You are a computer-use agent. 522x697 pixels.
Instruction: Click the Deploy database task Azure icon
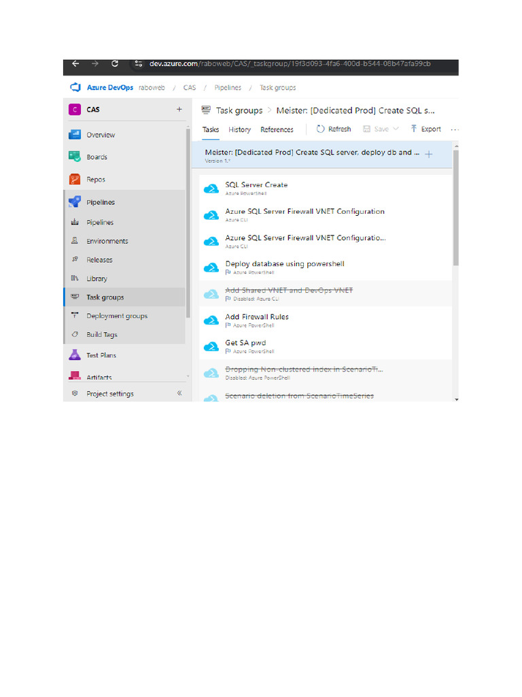coord(211,268)
